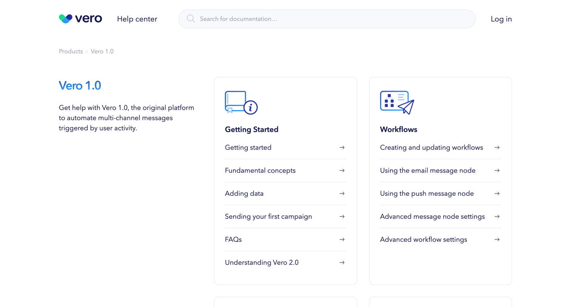The image size is (571, 307).
Task: Click arrow next to FAQs
Action: coord(342,239)
